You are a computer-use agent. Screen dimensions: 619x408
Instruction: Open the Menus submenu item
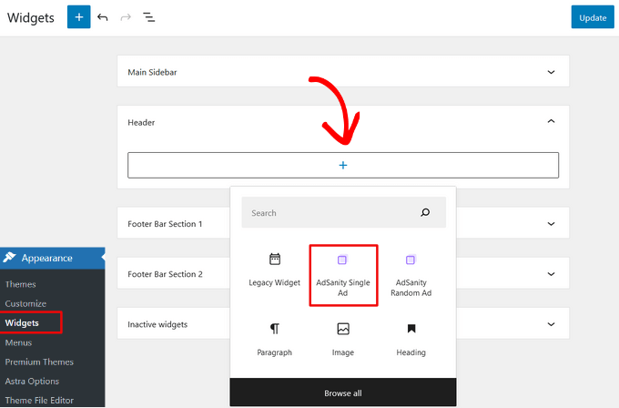pyautogui.click(x=18, y=342)
